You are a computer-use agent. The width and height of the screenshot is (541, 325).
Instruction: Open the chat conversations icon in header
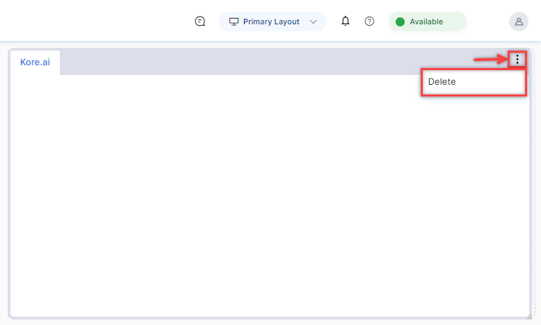click(x=200, y=22)
